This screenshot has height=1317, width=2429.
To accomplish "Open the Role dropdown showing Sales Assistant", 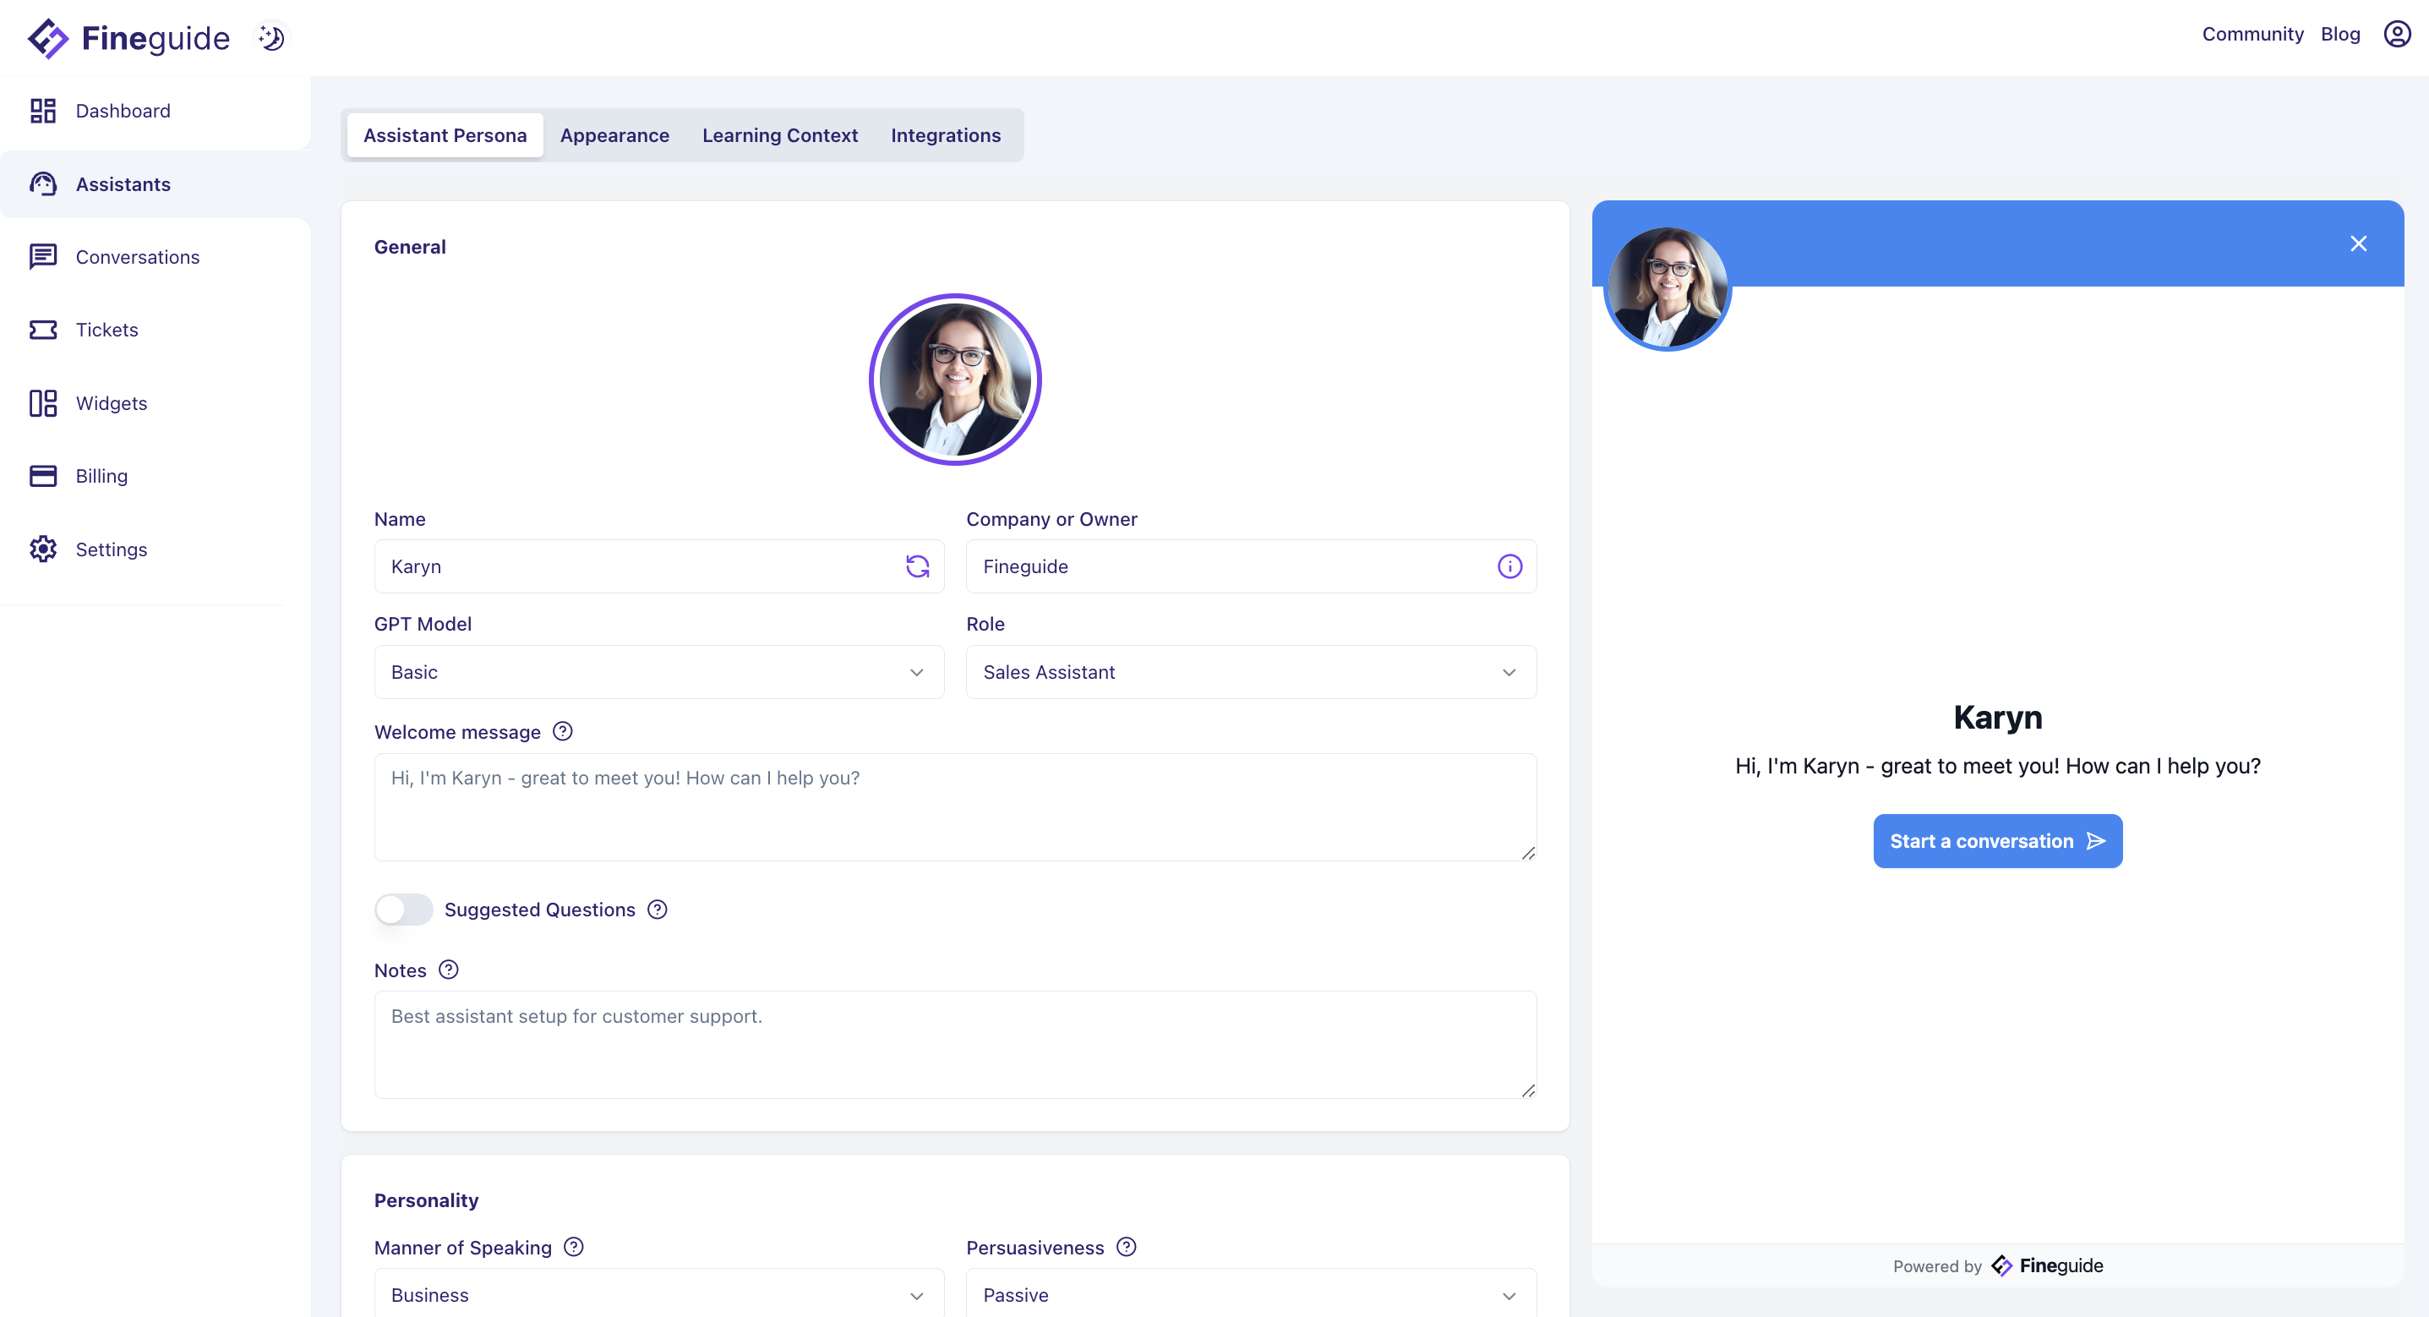I will 1250,672.
